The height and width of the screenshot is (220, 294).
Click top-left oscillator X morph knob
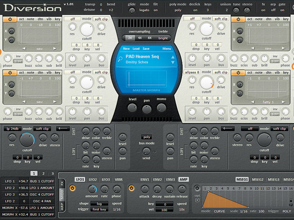(x=12, y=31)
